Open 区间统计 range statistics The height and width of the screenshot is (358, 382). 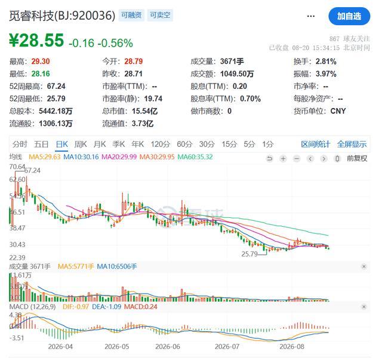(315, 144)
